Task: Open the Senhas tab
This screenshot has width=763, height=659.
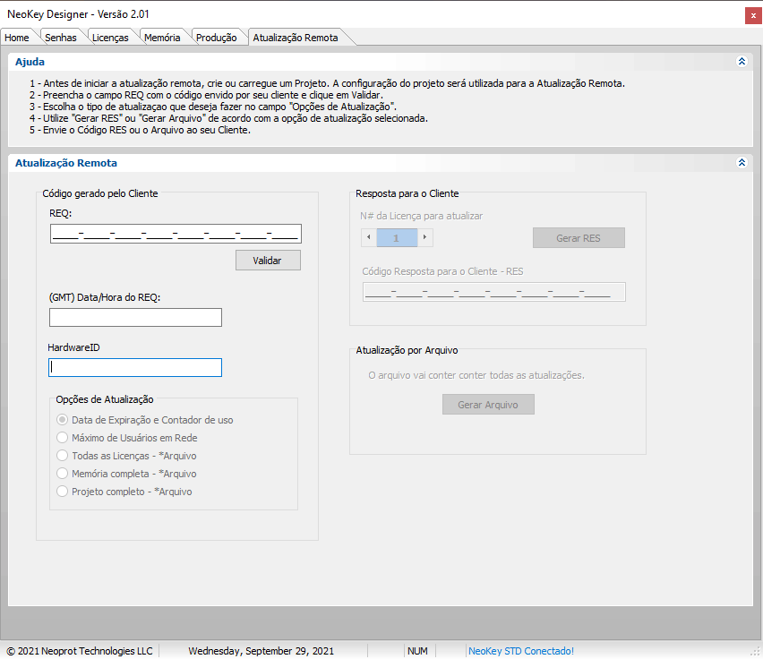Action: (60, 38)
